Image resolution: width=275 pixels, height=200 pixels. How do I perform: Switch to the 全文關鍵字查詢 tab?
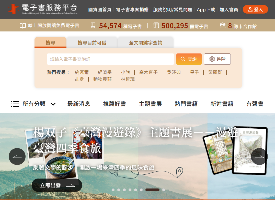pyautogui.click(x=146, y=43)
